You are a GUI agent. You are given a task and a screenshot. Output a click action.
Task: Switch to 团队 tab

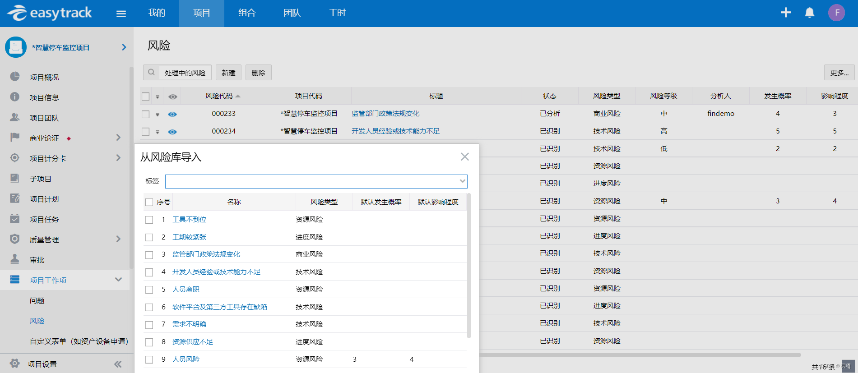tap(292, 13)
